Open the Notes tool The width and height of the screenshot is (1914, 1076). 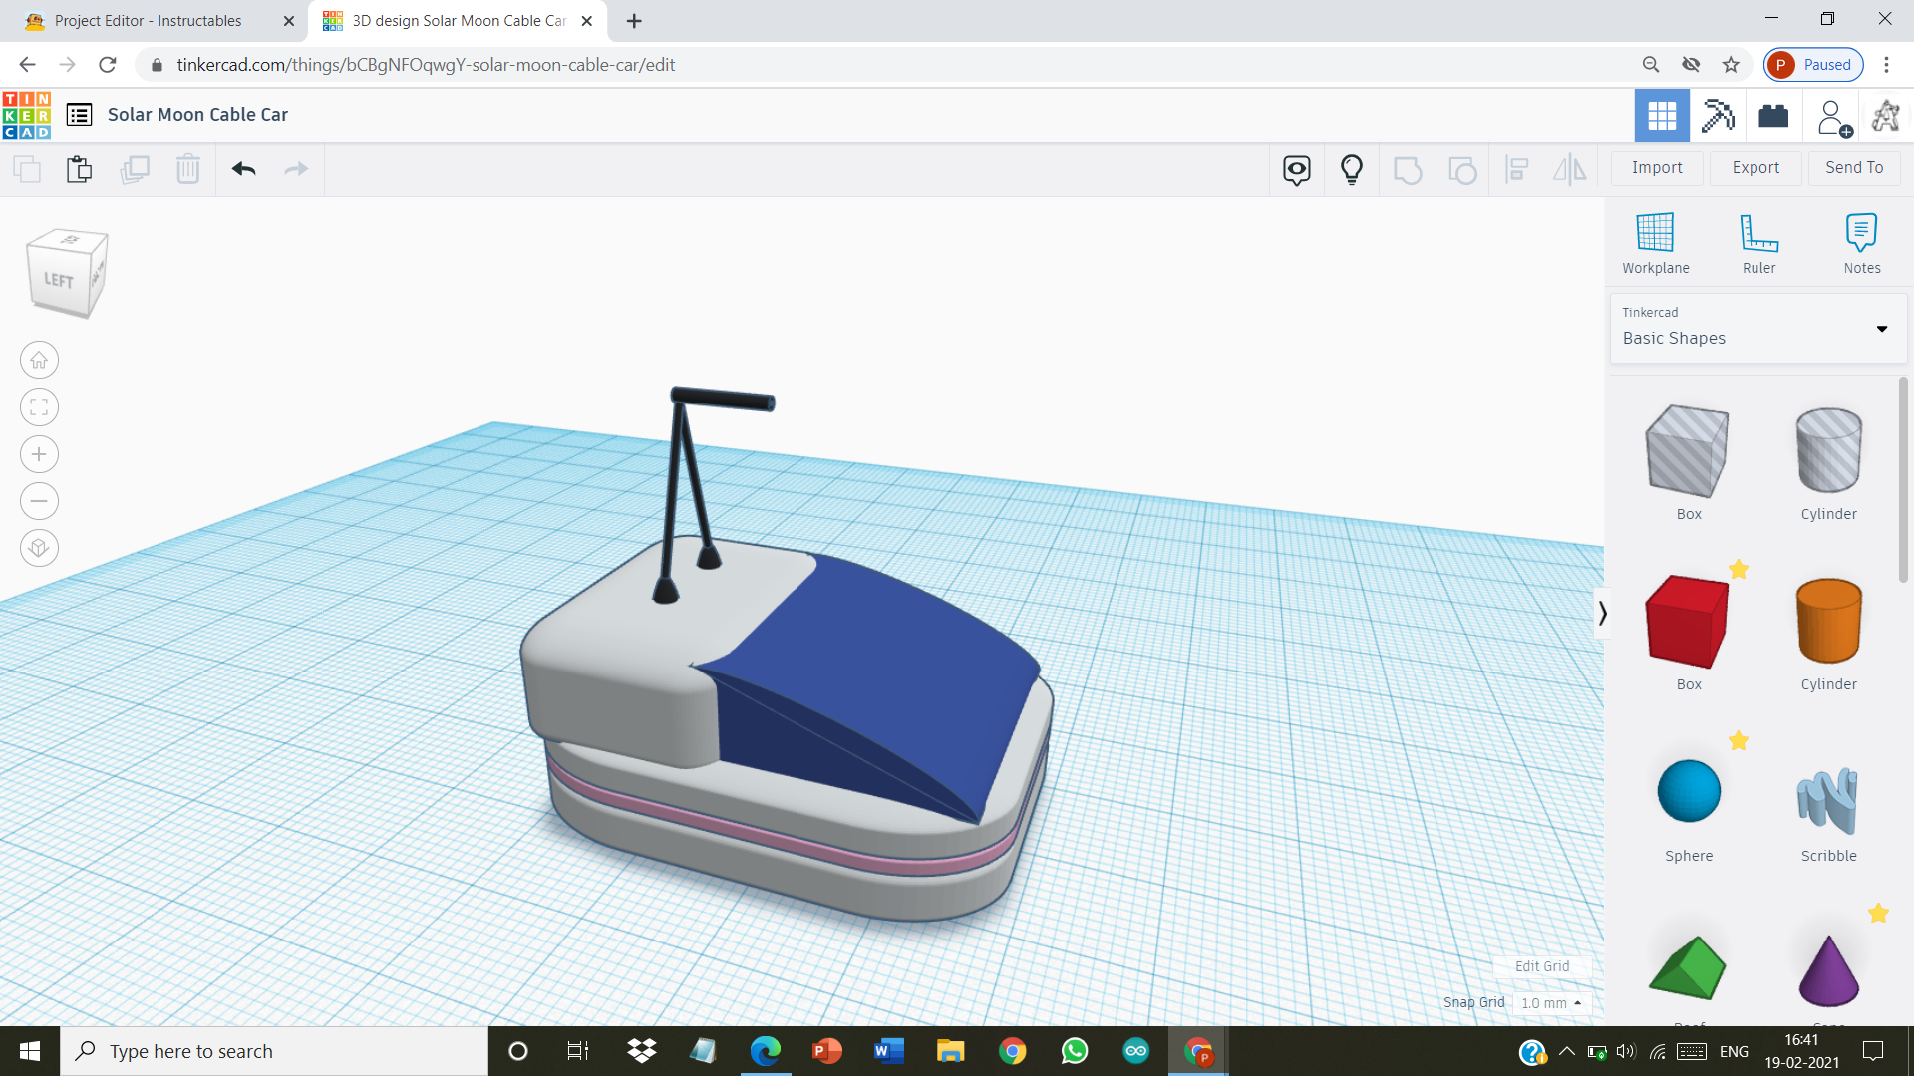tap(1862, 239)
